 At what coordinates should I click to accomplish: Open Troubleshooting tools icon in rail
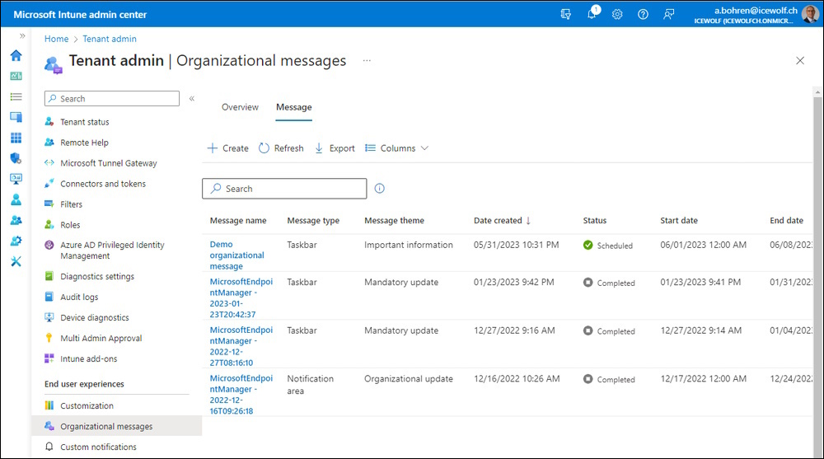coord(16,261)
